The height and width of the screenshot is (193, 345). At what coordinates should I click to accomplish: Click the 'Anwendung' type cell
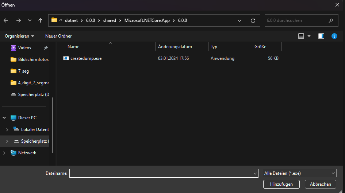(x=222, y=58)
